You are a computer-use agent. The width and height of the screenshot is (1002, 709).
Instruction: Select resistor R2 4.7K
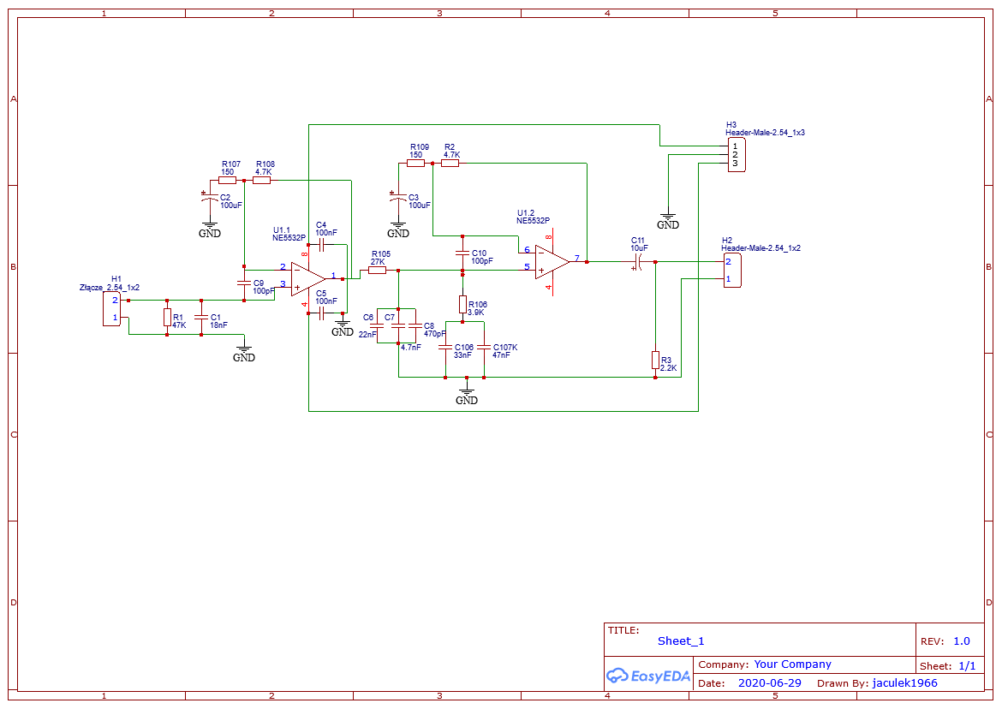(450, 164)
